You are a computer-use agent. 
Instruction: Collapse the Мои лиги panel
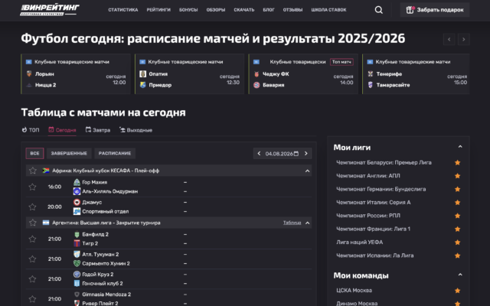(460, 146)
